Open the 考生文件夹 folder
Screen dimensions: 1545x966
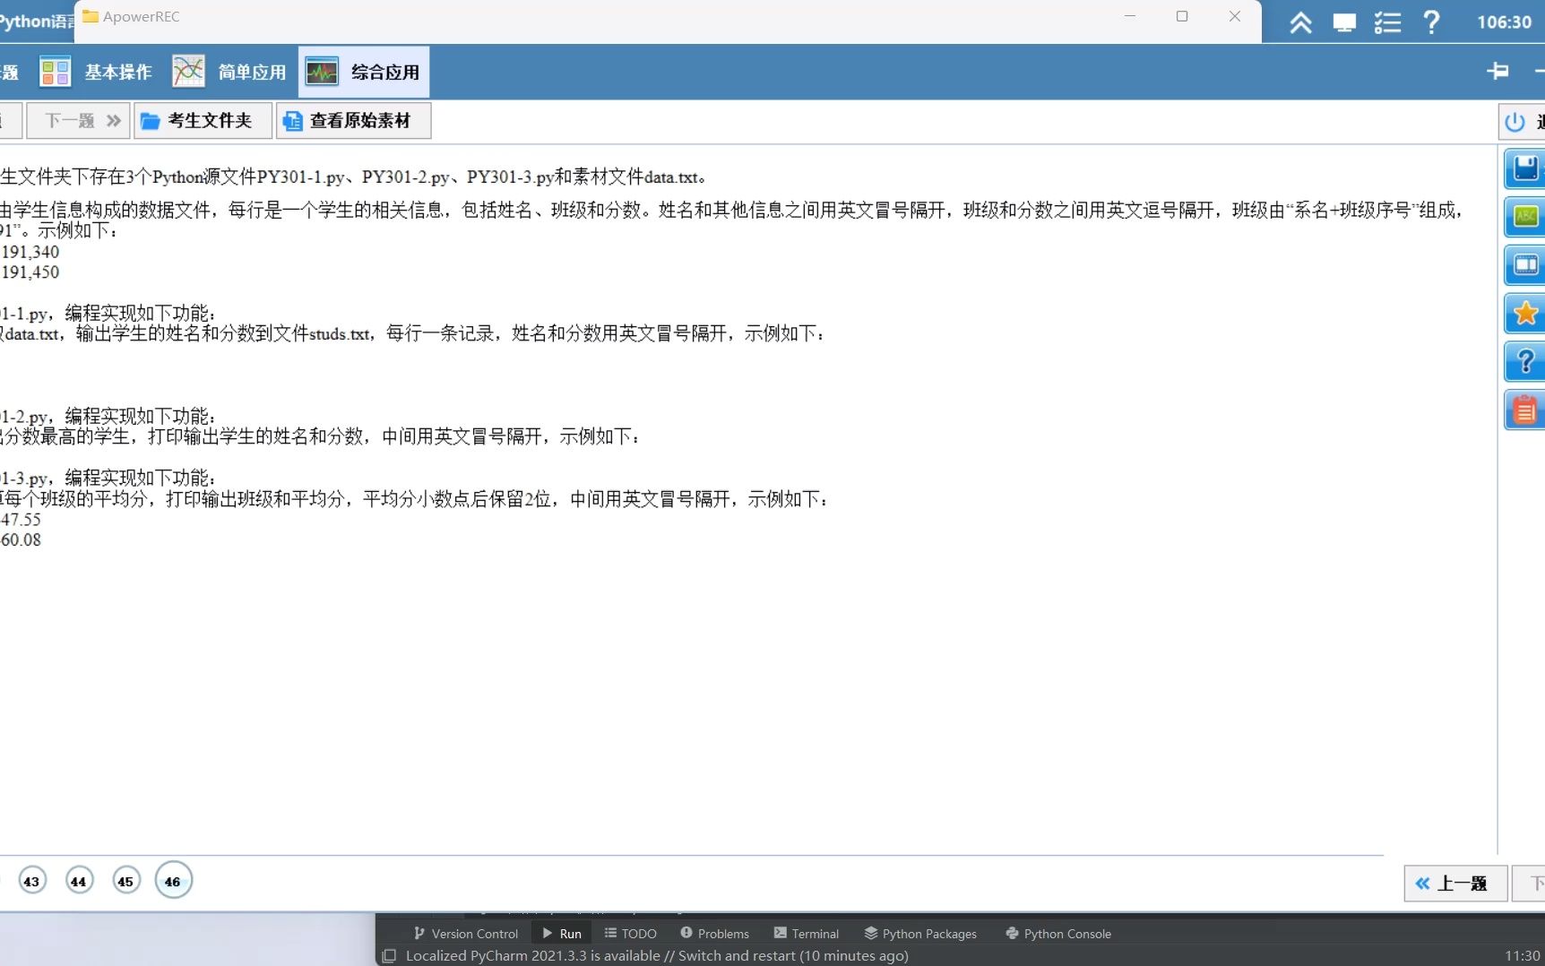pyautogui.click(x=203, y=121)
